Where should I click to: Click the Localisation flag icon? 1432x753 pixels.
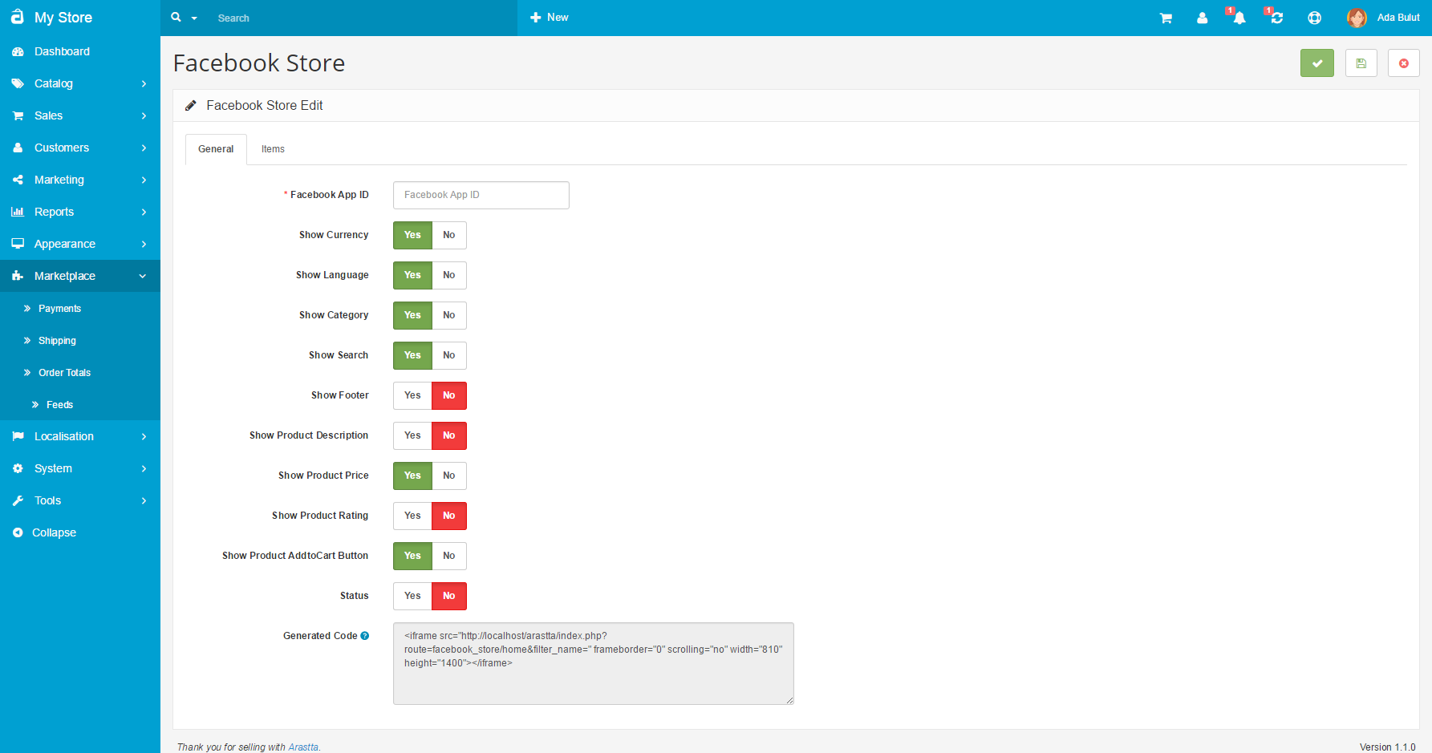[18, 436]
